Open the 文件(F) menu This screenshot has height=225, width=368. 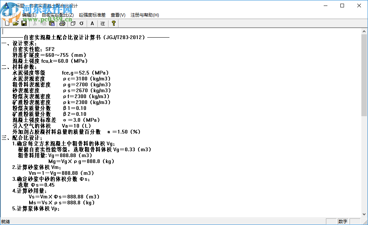[10, 15]
